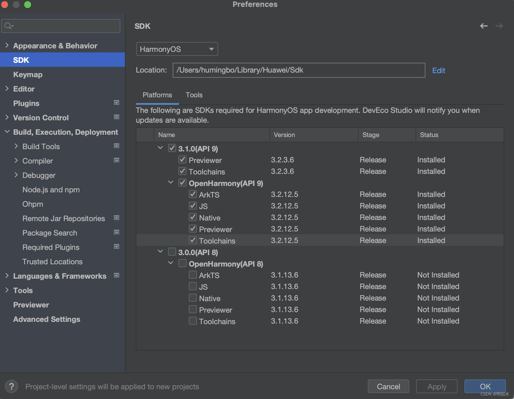
Task: Click project-level icon next to Build Tools
Action: (x=117, y=146)
